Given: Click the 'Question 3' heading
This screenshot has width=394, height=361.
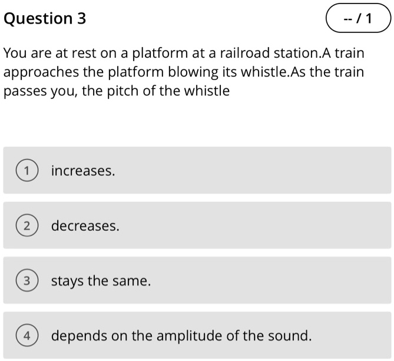Looking at the screenshot, I should tap(45, 19).
